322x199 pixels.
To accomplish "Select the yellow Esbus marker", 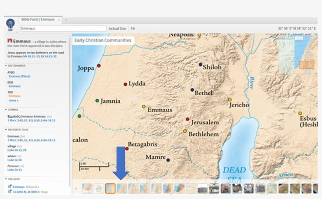I will (x=300, y=113).
